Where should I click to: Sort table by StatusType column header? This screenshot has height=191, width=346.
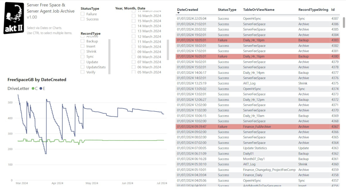click(x=227, y=10)
